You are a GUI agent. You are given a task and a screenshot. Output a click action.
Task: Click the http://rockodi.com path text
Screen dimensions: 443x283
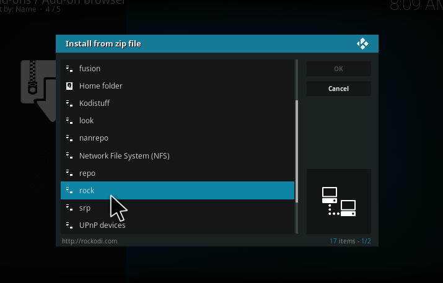90,241
